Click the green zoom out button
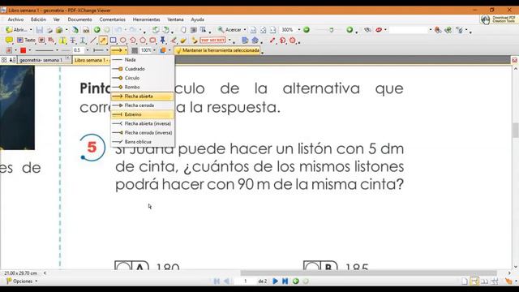 (307, 30)
